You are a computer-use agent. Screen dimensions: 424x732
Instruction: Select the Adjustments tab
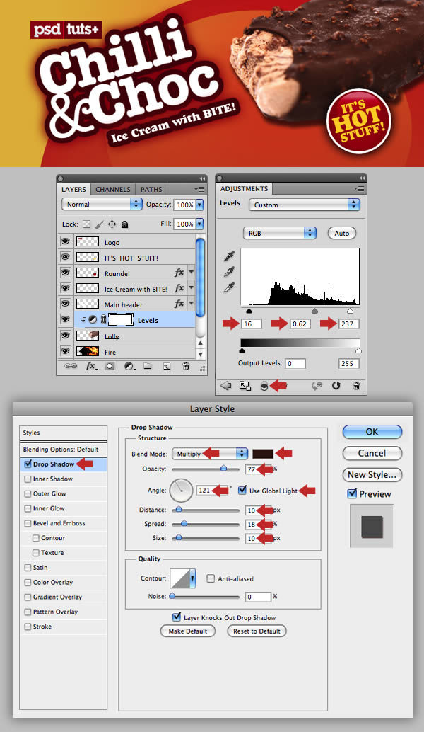pos(244,188)
